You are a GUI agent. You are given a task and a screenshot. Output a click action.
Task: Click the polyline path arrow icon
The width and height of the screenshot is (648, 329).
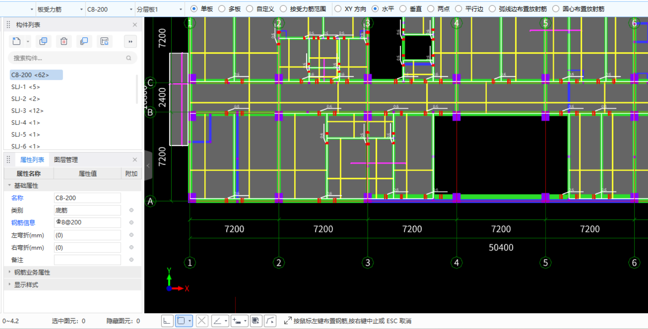[x=270, y=321]
